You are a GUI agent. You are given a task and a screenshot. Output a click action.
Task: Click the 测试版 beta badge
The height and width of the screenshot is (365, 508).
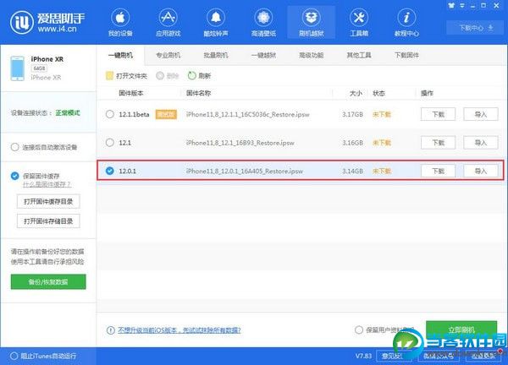pos(166,114)
